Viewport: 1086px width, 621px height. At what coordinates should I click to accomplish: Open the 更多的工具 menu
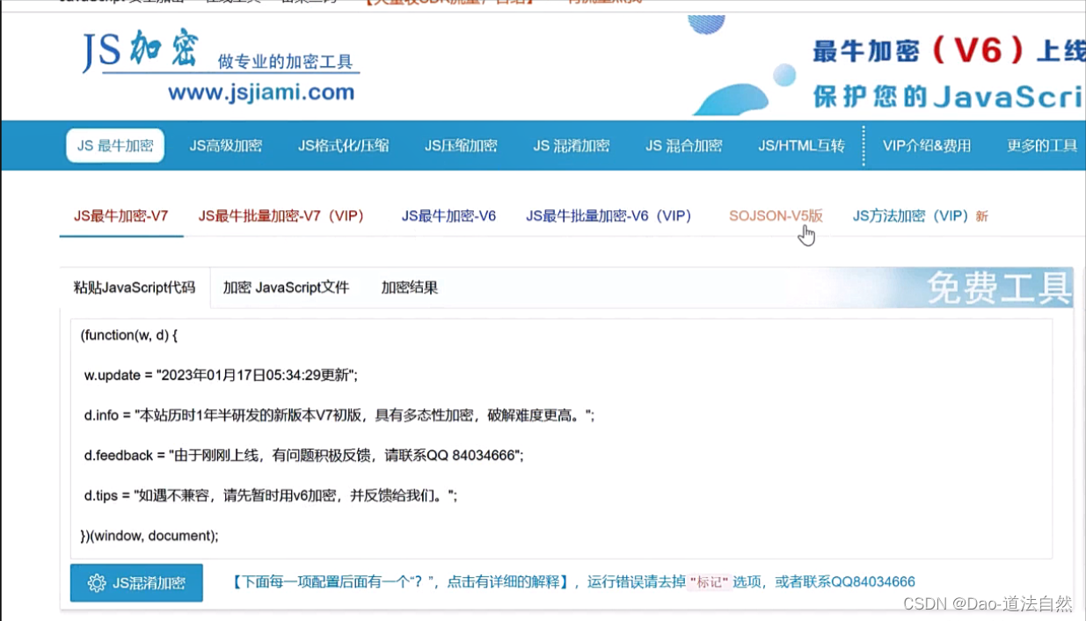tap(1041, 145)
